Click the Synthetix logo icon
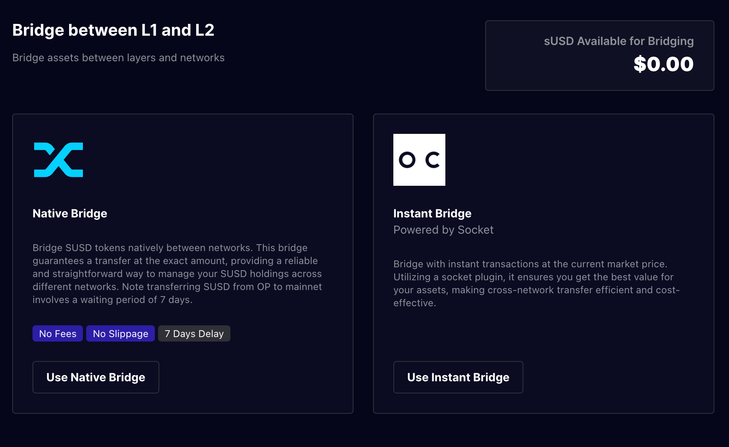This screenshot has width=729, height=447. [x=59, y=160]
